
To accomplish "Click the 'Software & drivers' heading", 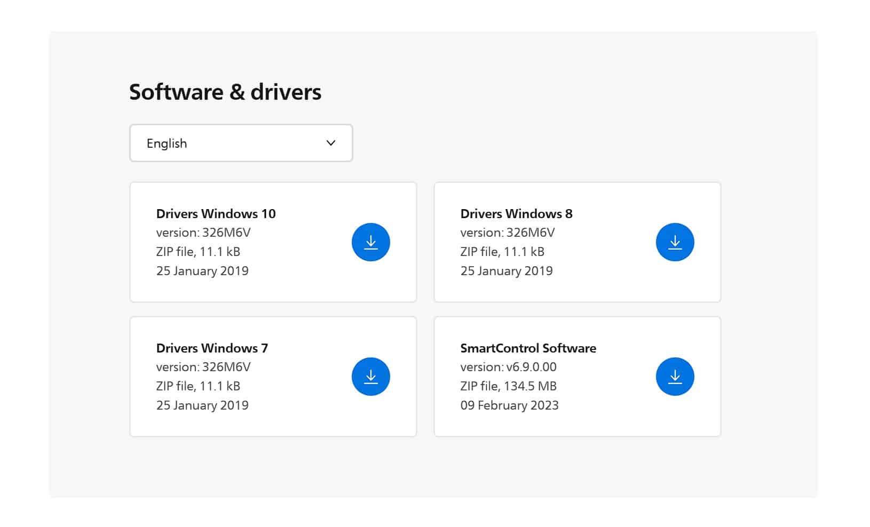I will 225,92.
